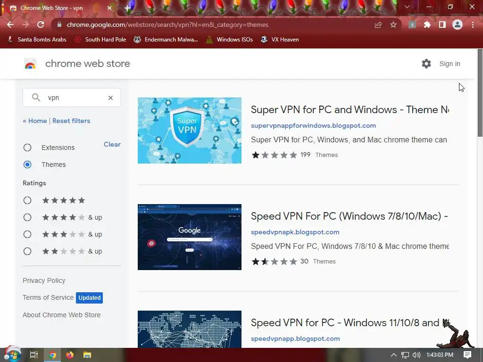Image resolution: width=483 pixels, height=362 pixels.
Task: Filter by four stars & up
Action: coord(27,217)
